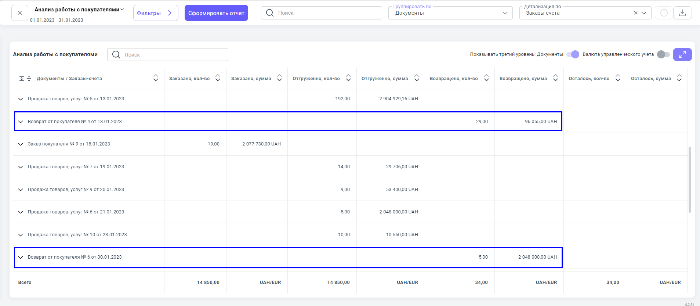
Task: Click the expand all rows icon
Action: click(22, 79)
